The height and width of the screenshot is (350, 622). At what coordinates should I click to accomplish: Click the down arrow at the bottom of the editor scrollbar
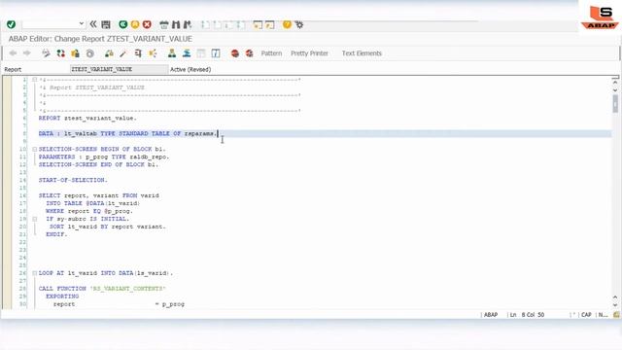615,304
